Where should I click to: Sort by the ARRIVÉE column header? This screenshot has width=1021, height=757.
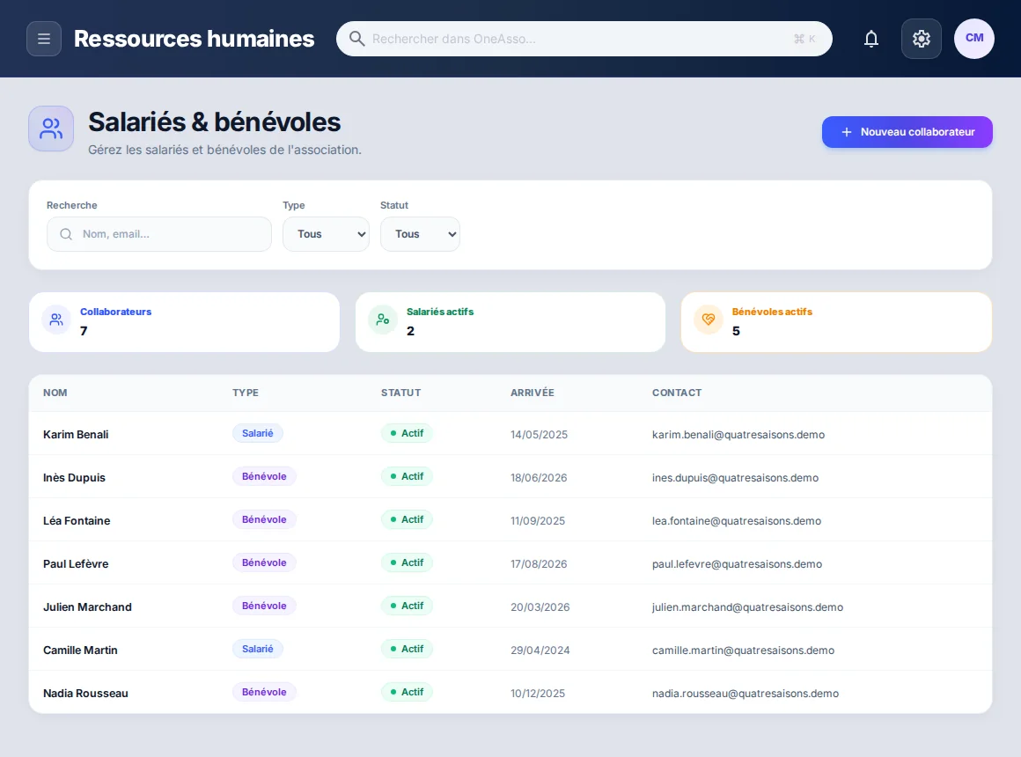532,393
